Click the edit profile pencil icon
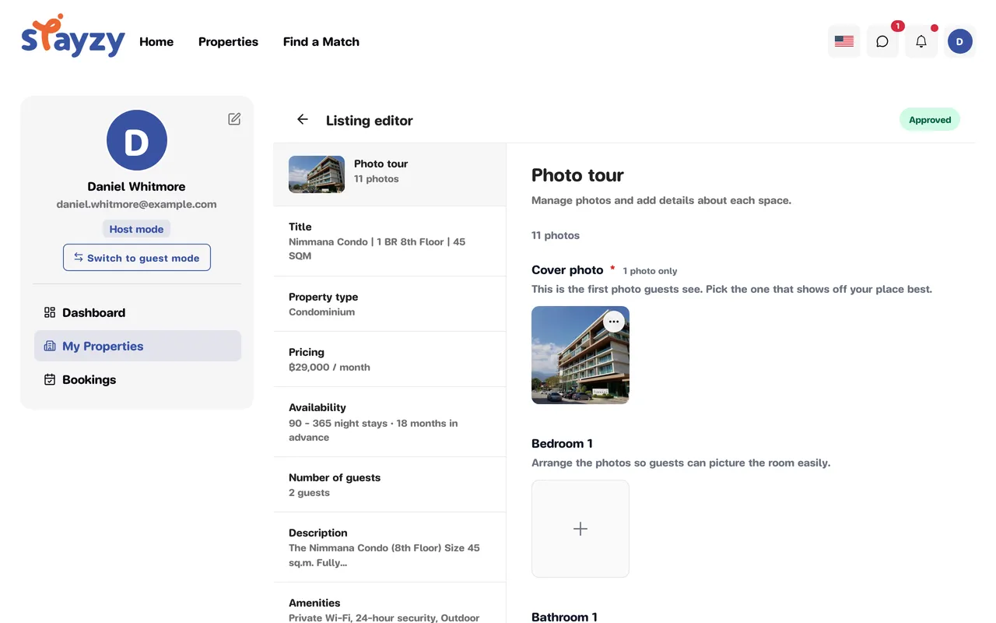Screen dimensions: 996x623 234,119
